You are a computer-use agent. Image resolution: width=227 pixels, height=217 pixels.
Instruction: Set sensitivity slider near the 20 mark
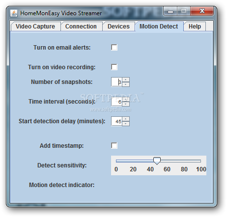[133, 161]
